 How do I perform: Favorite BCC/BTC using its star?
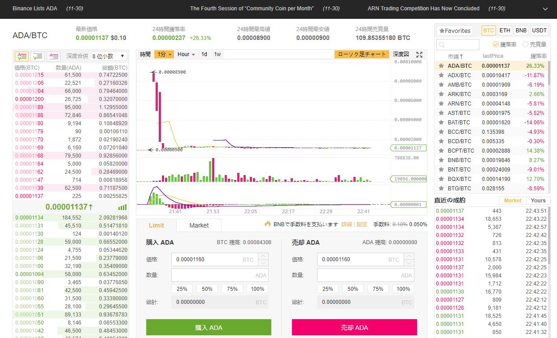(441, 132)
